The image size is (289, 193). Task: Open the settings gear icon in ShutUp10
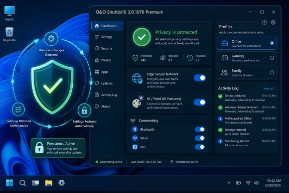[273, 23]
